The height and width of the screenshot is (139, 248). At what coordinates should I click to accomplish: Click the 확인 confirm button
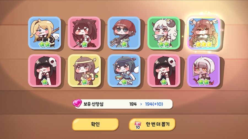coord(95,124)
